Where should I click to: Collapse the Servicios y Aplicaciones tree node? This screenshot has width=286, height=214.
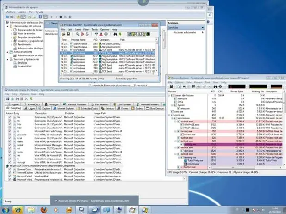[8, 59]
